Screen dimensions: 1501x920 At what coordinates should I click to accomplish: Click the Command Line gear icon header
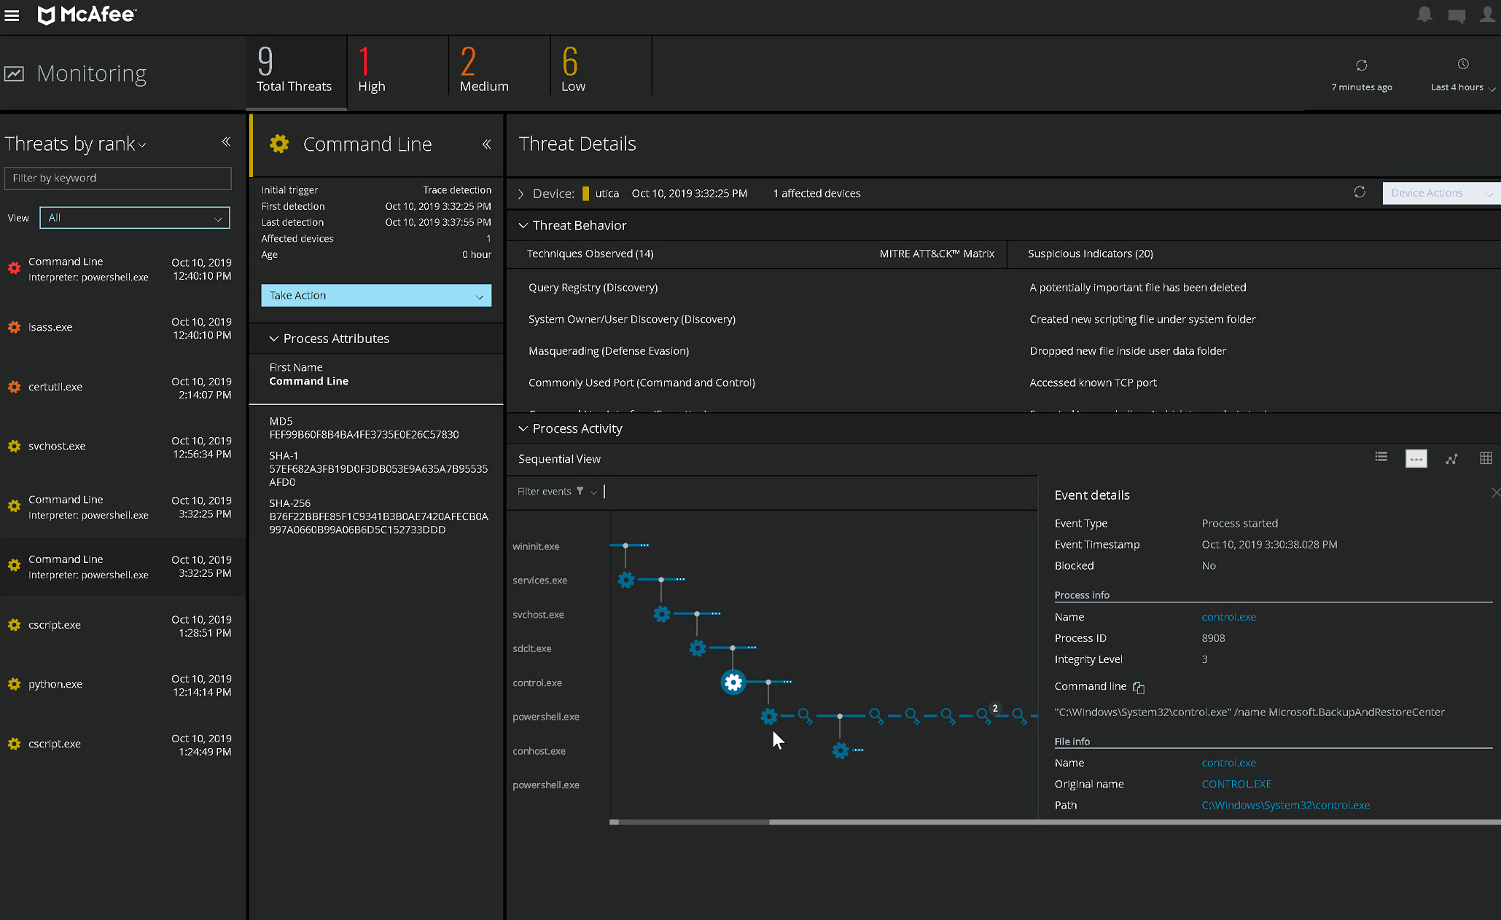click(279, 143)
